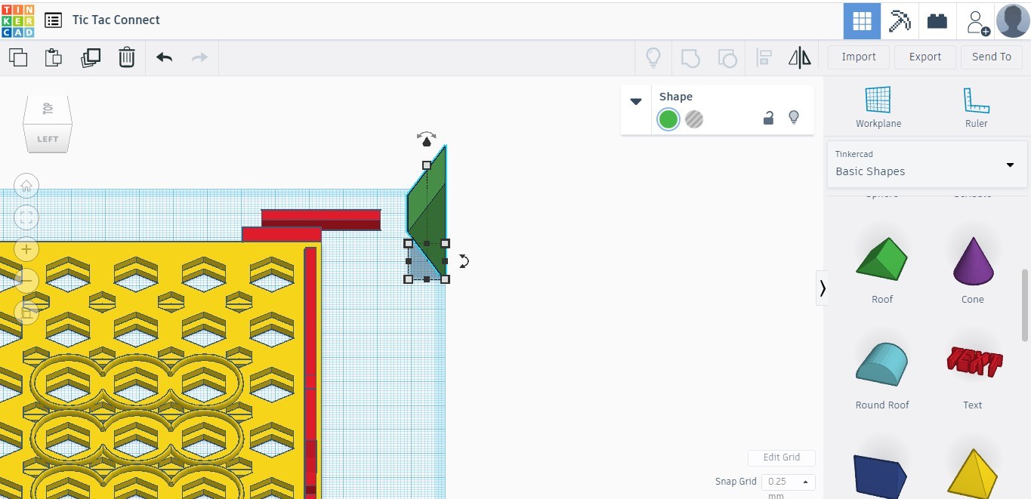Click the Duplicate and repeat icon

(x=90, y=57)
